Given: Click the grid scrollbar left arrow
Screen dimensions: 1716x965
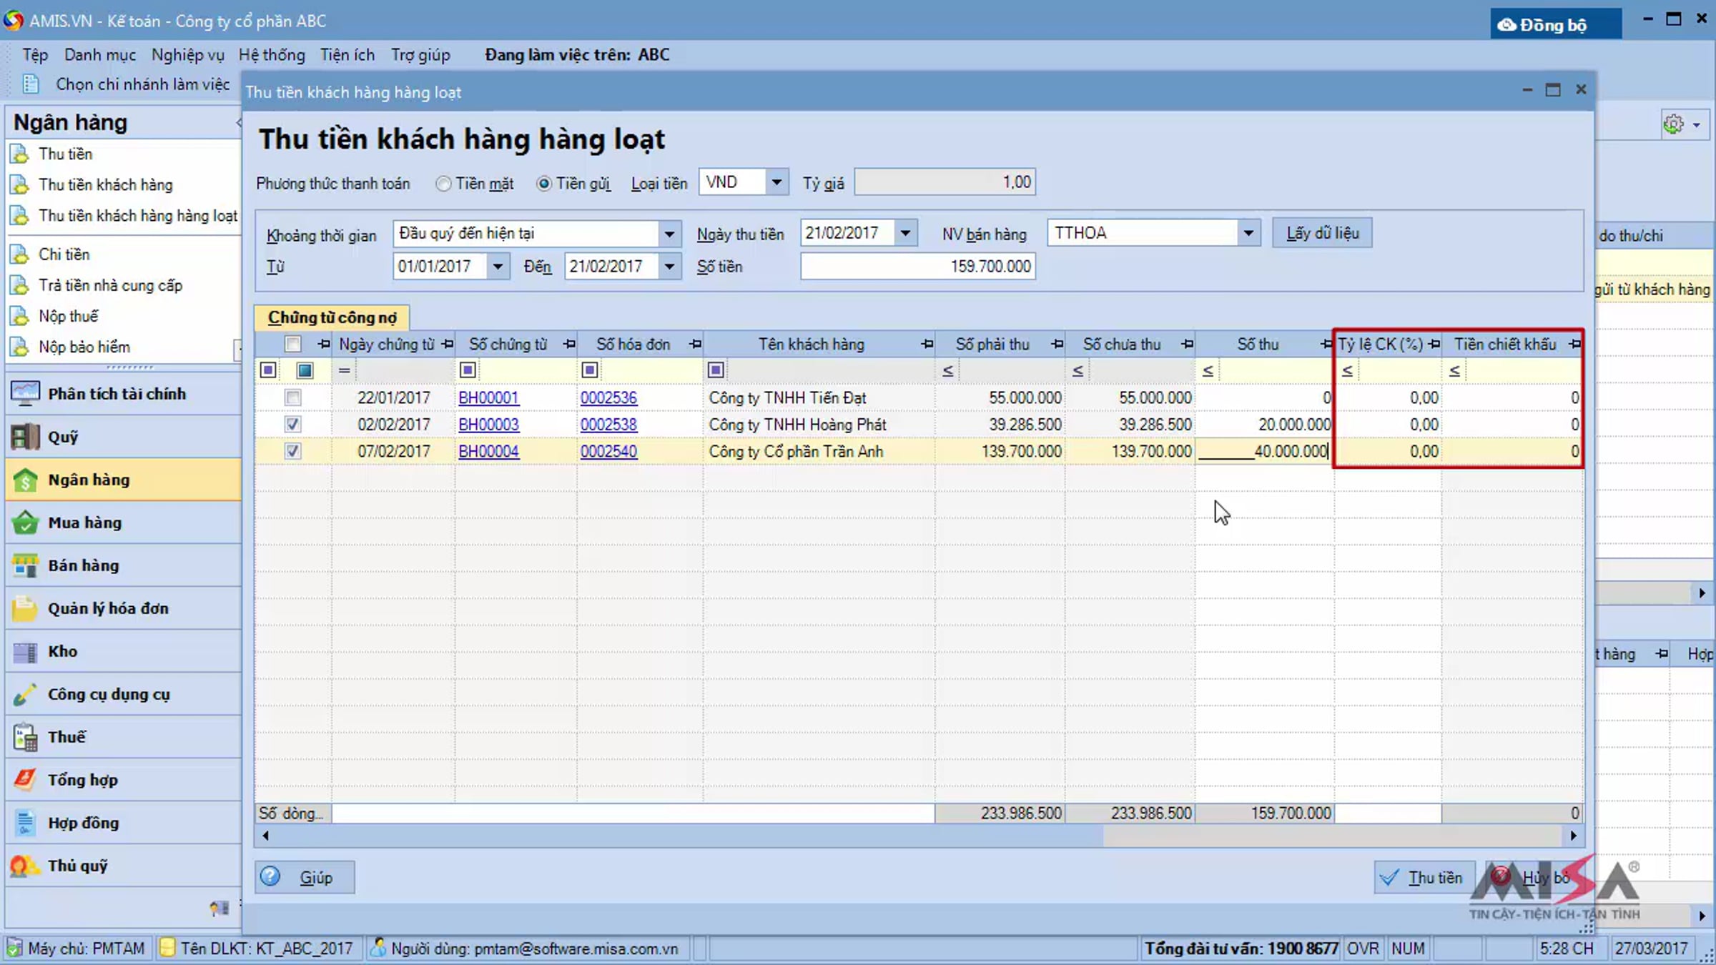Looking at the screenshot, I should click(265, 836).
